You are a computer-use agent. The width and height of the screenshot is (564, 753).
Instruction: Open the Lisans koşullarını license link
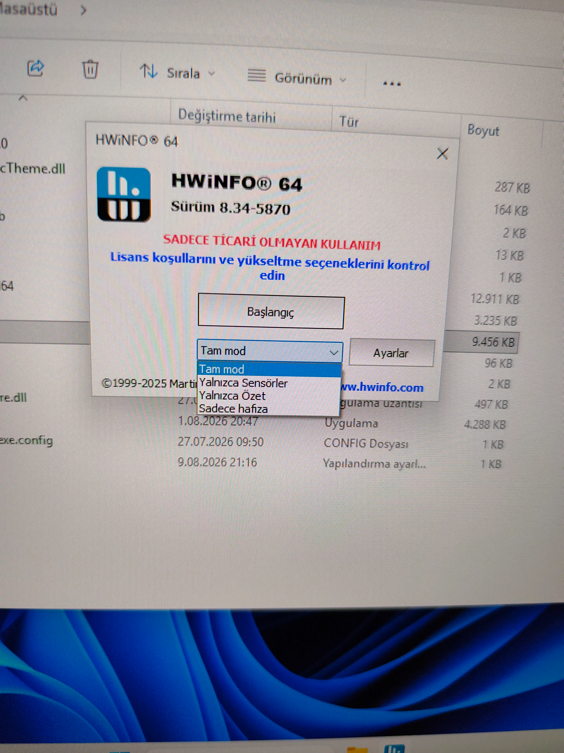pyautogui.click(x=270, y=266)
